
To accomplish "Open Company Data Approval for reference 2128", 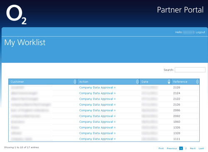I will tap(97, 88).
